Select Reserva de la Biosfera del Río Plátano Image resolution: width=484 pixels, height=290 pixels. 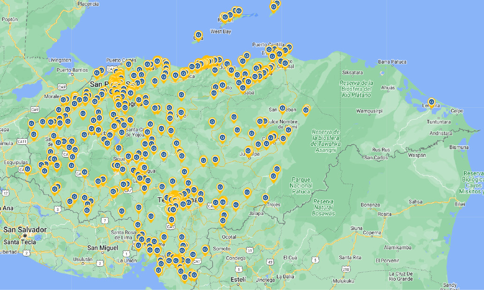coord(356,89)
